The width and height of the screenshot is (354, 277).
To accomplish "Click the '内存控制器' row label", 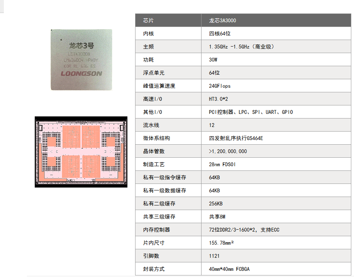I will 156,230.
